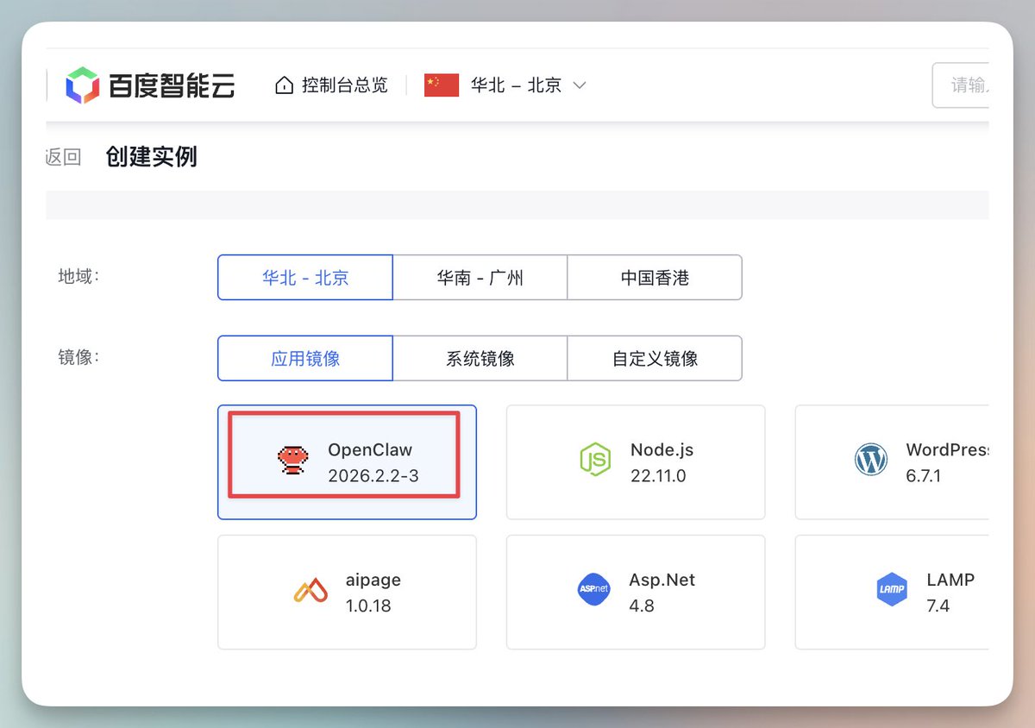1035x728 pixels.
Task: Expand the 华北 – 北京 region chevron
Action: (580, 85)
